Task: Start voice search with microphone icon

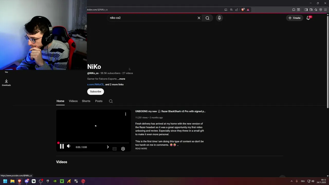Action: (x=219, y=18)
